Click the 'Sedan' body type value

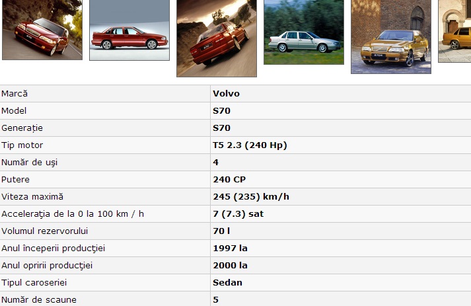(227, 283)
